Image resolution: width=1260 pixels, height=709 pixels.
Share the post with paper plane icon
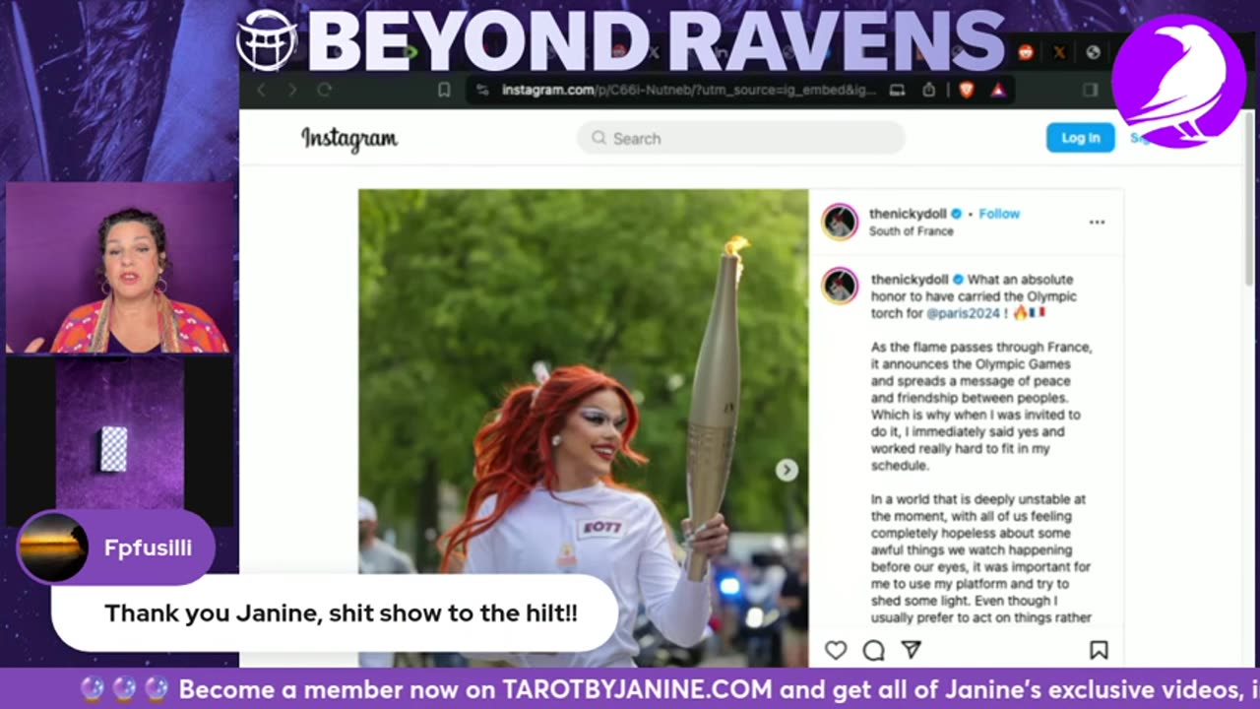pyautogui.click(x=912, y=650)
